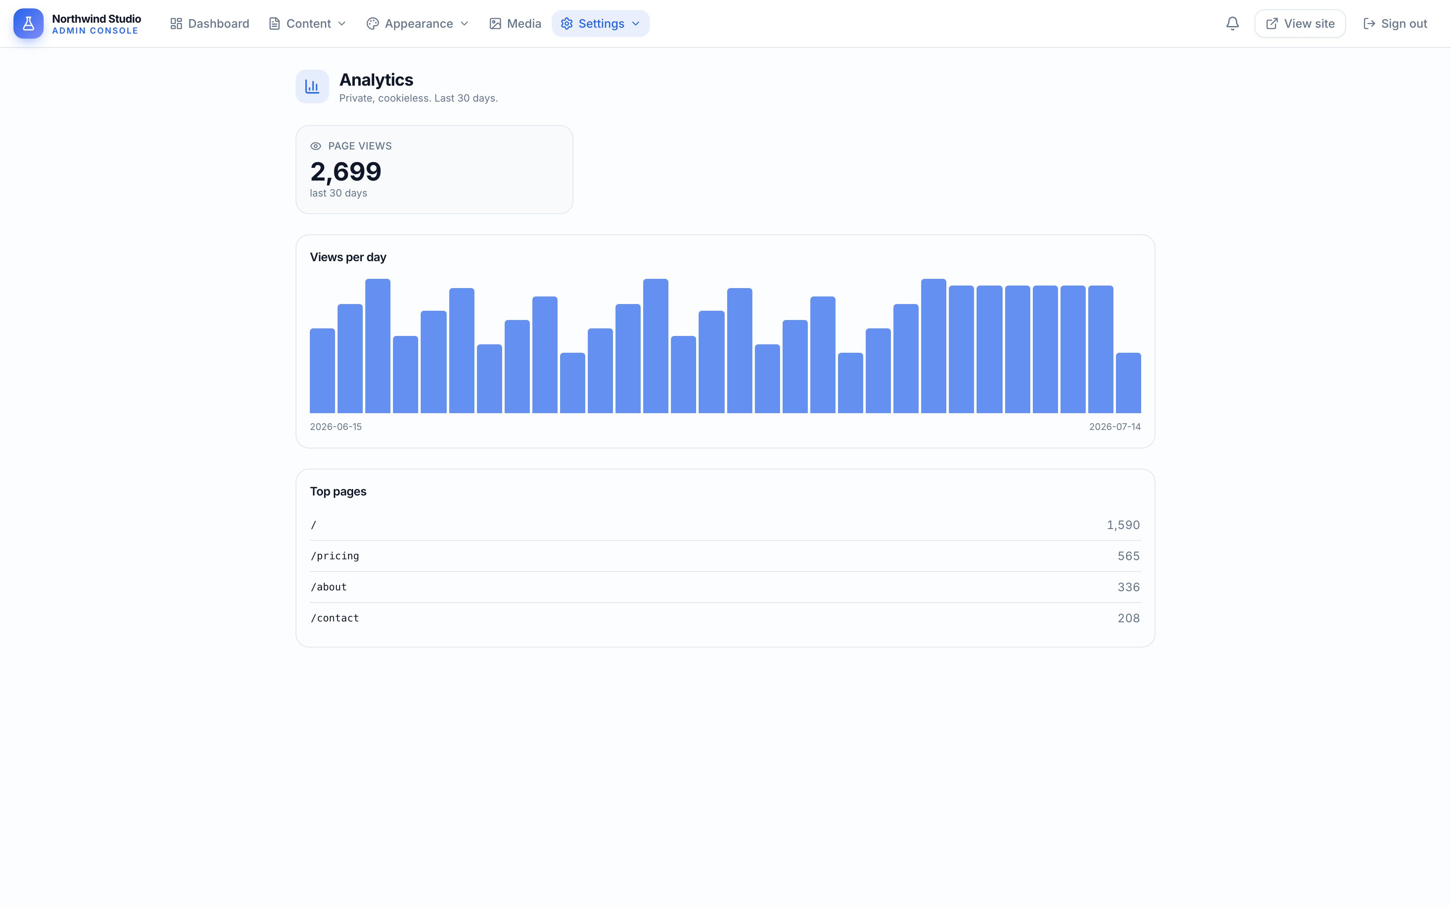1451x907 pixels.
Task: Click the 336 view count
Action: 1129,587
